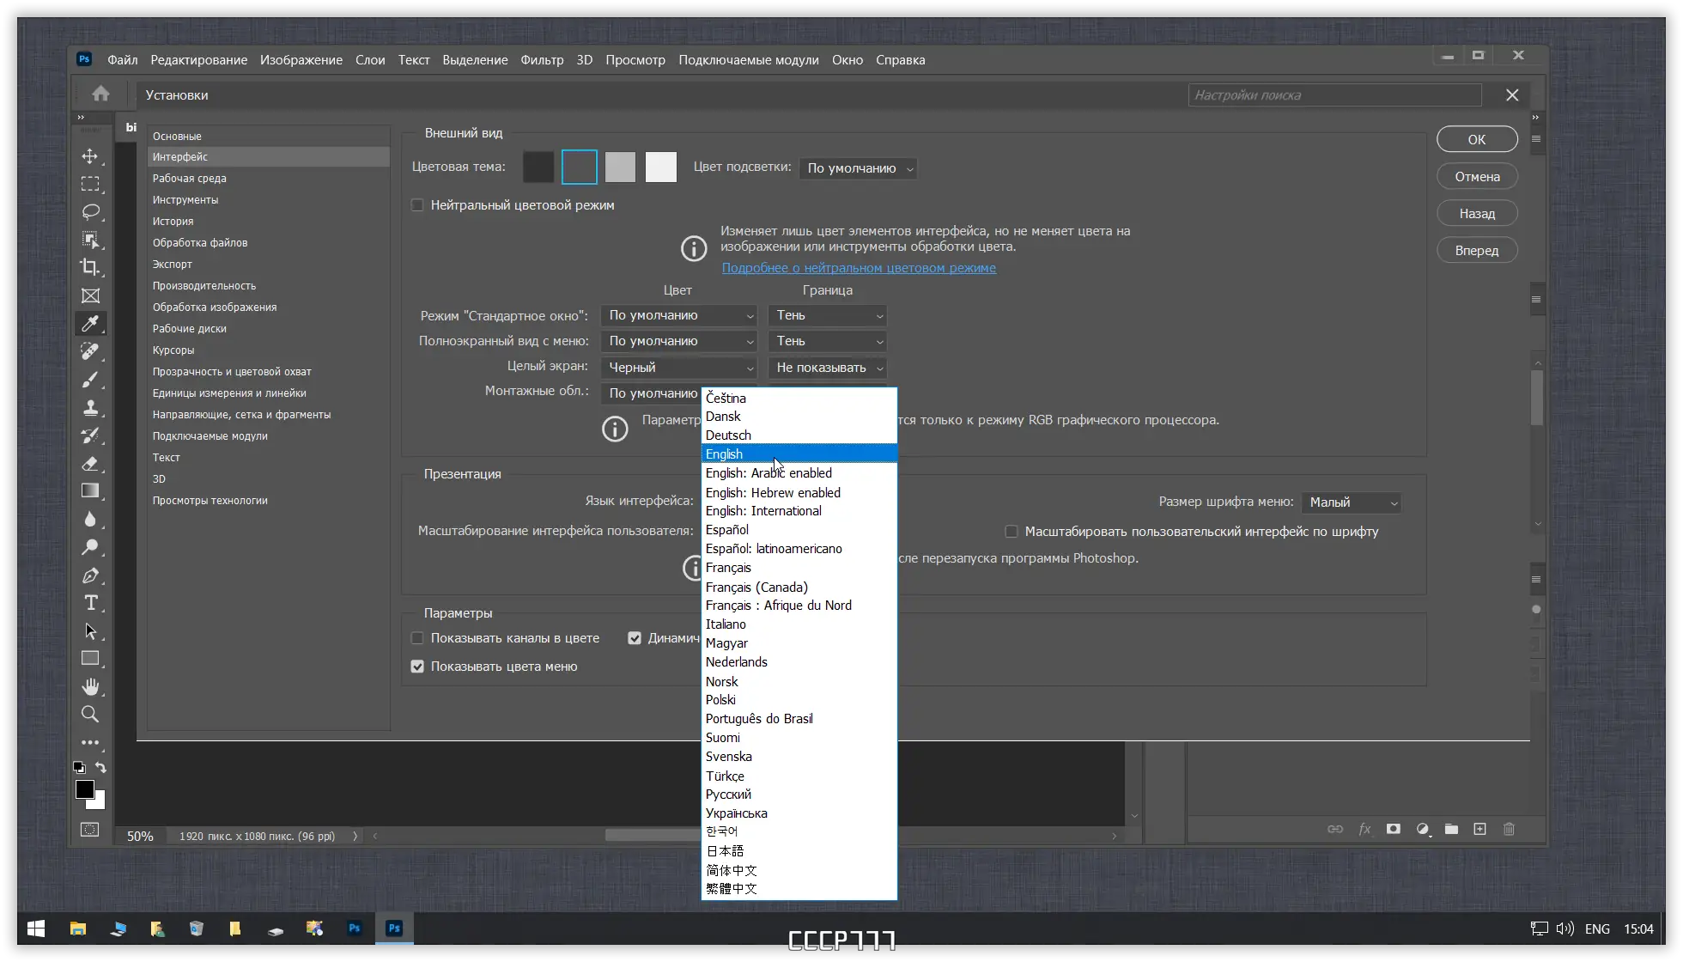Open the neutral color mode link
Screen dimensions: 1683x962
click(859, 268)
